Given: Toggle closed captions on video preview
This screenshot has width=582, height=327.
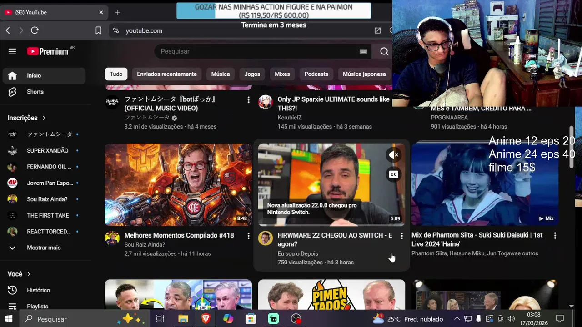Looking at the screenshot, I should [x=394, y=174].
